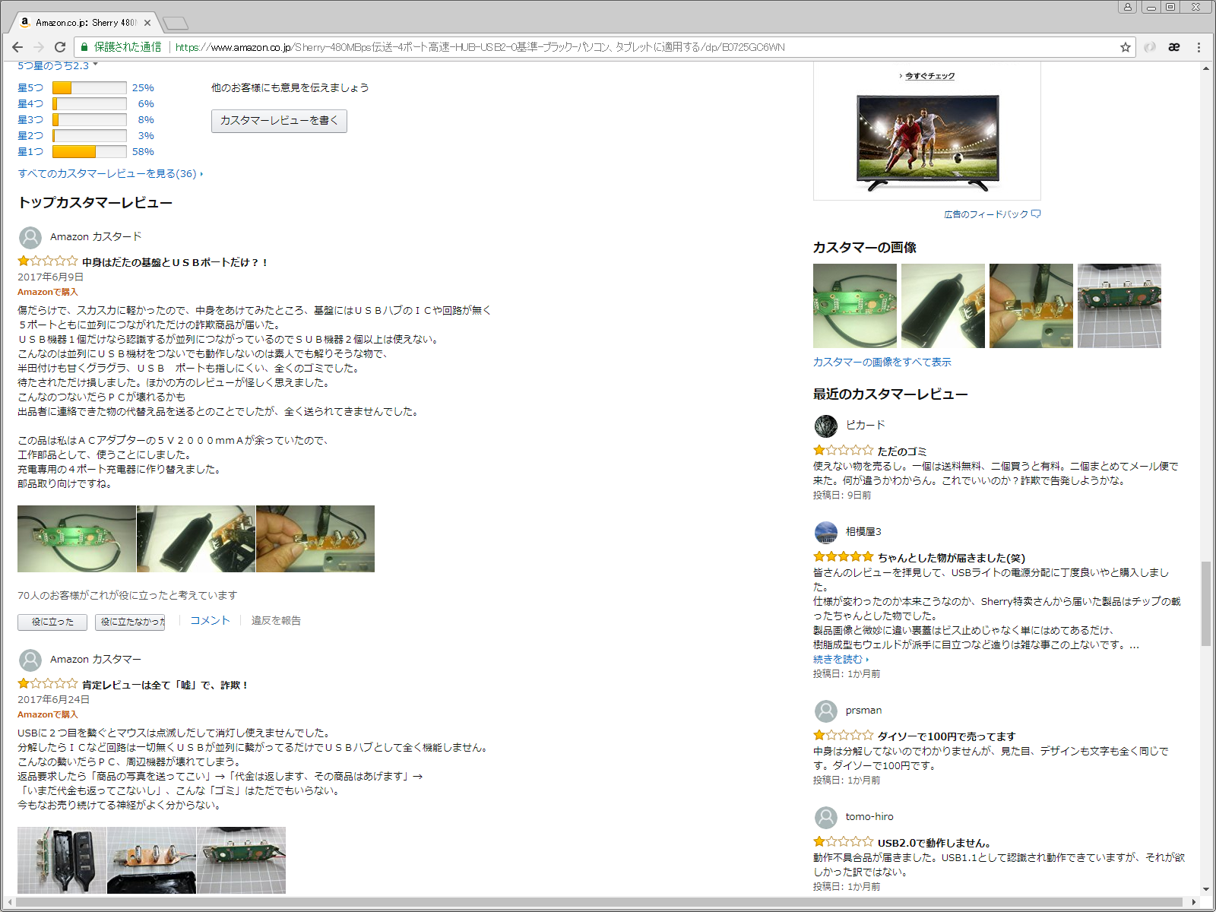This screenshot has height=912, width=1216.
Task: Open the 星3つ reviews link
Action: 30,120
